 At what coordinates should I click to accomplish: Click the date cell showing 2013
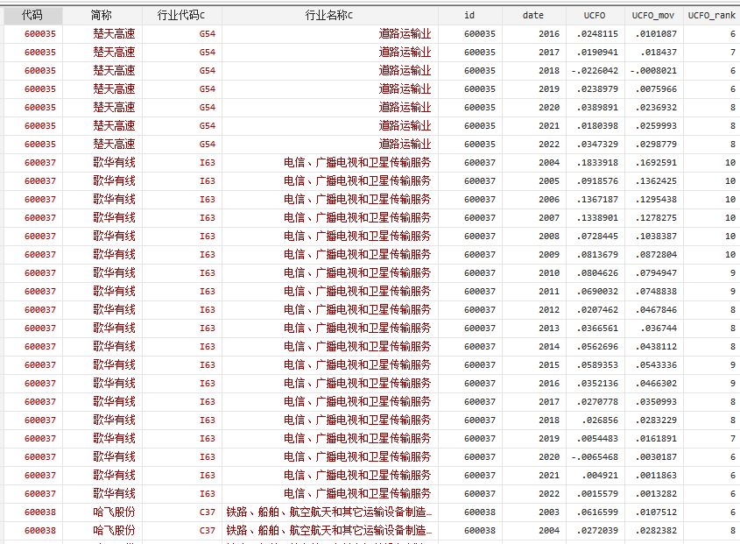pyautogui.click(x=548, y=328)
